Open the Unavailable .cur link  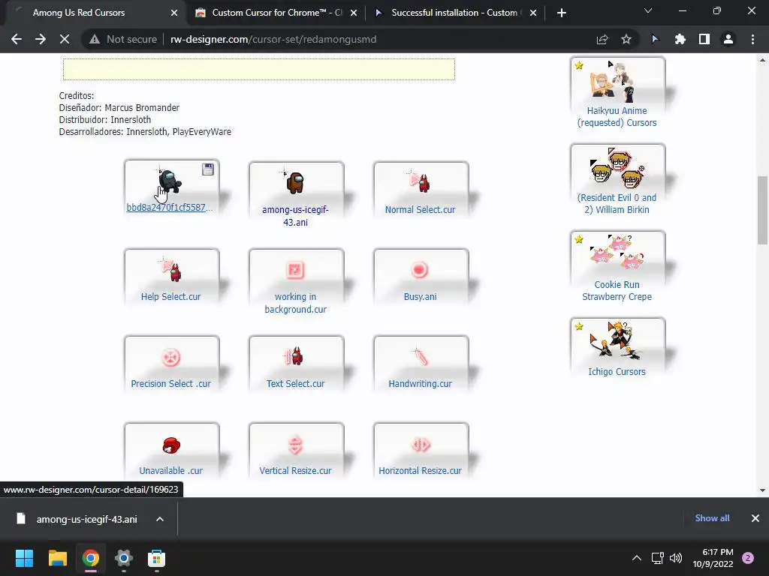pyautogui.click(x=170, y=471)
